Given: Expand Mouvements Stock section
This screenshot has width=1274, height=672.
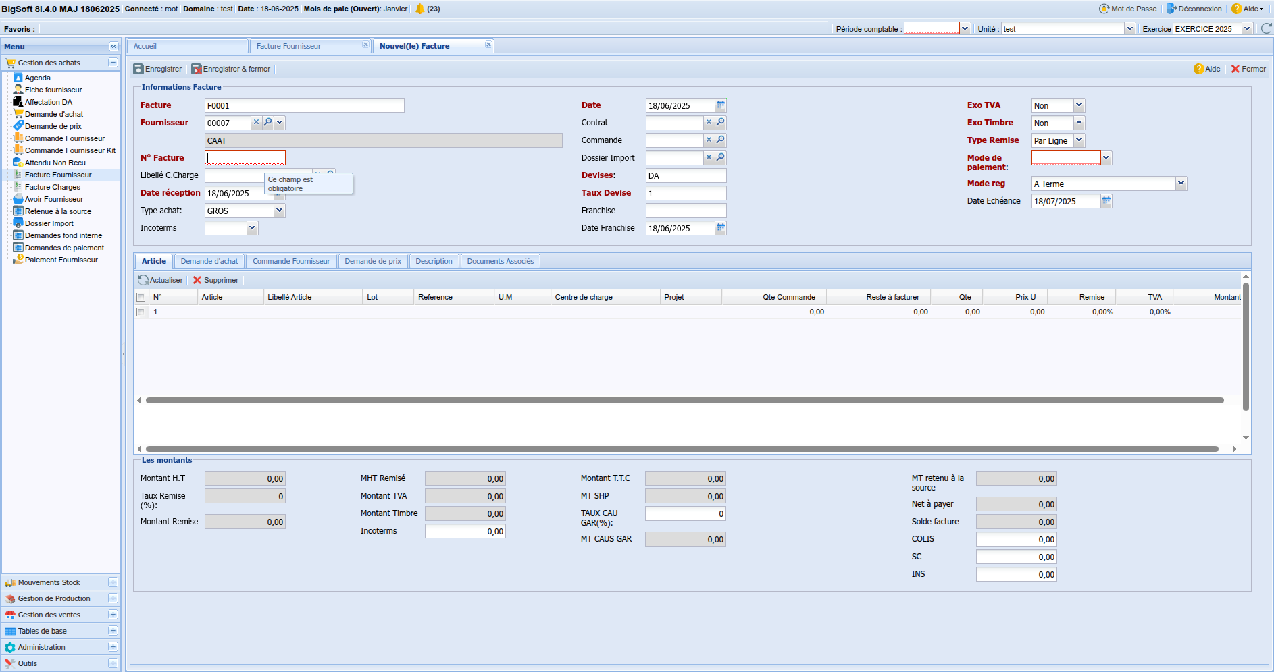Looking at the screenshot, I should pos(113,582).
